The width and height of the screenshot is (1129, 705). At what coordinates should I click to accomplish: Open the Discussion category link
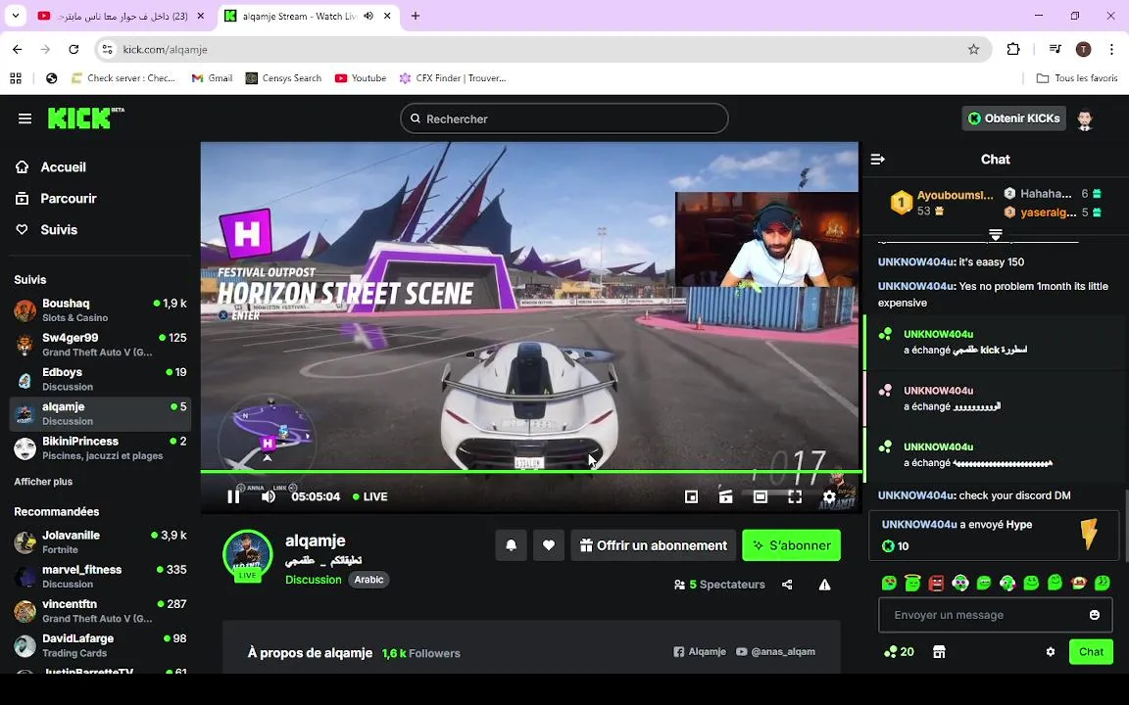pos(314,580)
